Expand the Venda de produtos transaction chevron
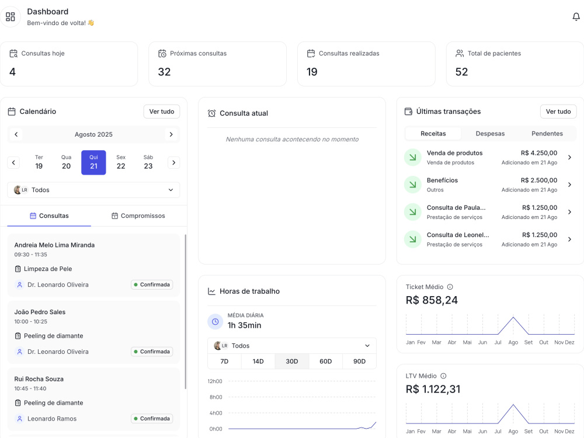 tap(569, 157)
